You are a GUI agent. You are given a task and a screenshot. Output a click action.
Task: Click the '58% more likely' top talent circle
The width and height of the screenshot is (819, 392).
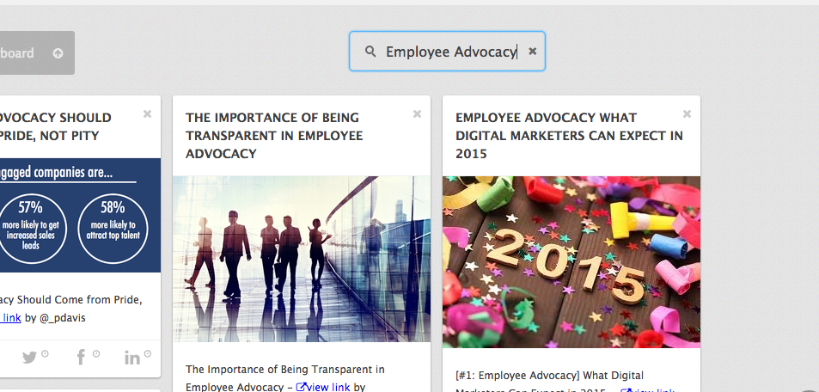(x=113, y=229)
